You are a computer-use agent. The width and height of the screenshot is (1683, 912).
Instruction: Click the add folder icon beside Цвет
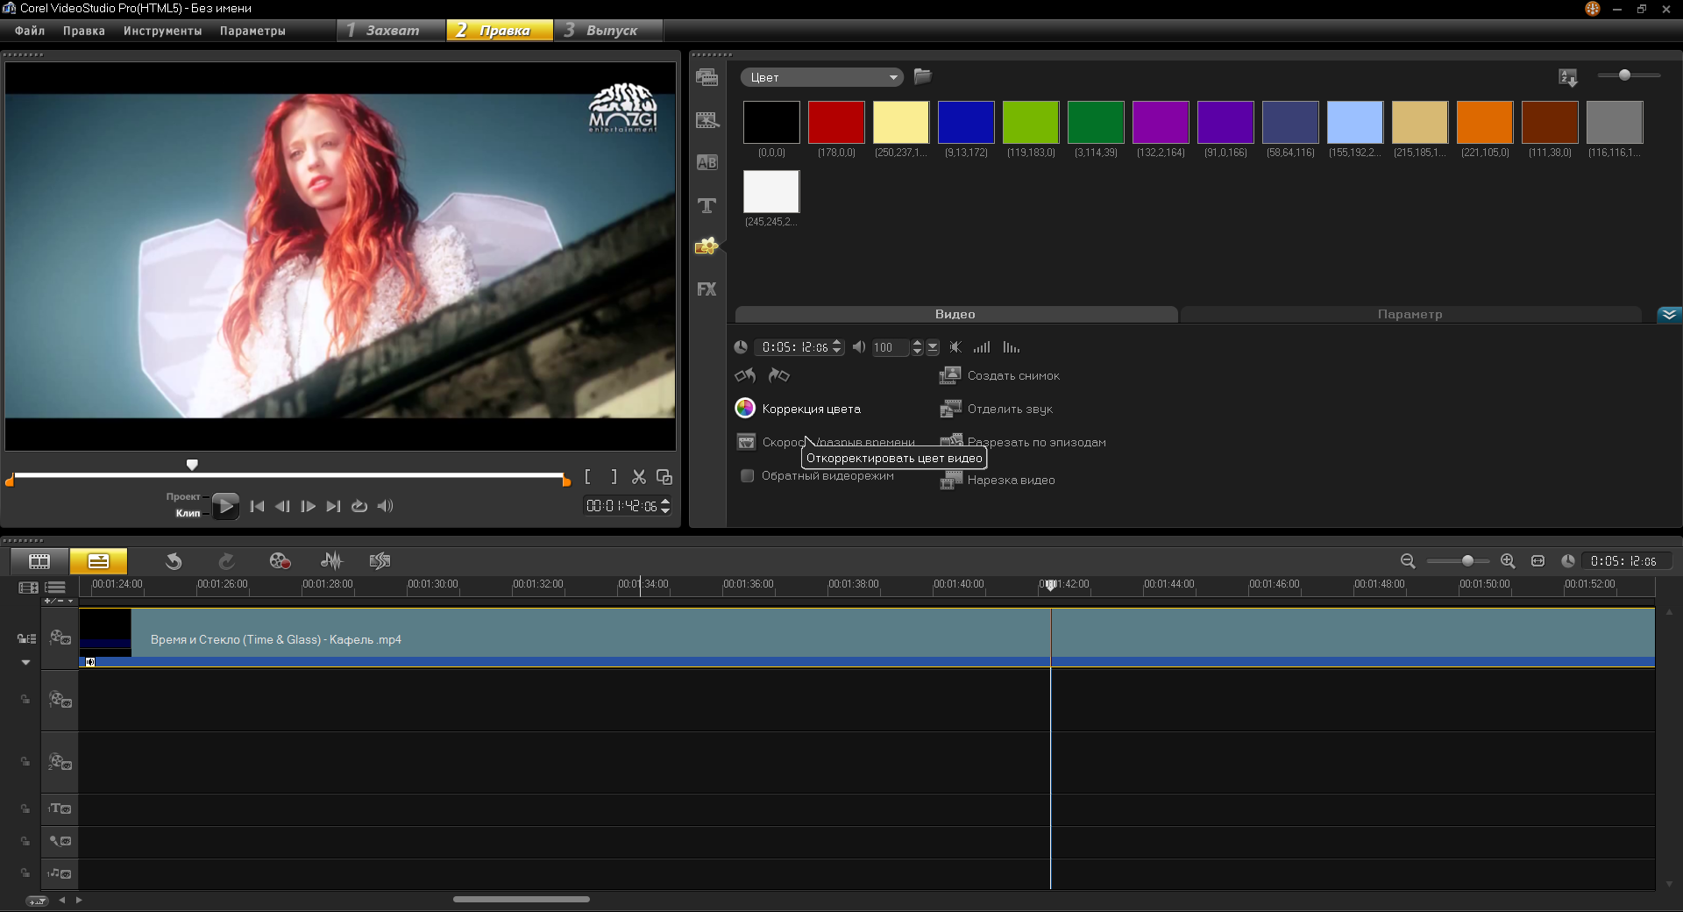point(922,76)
